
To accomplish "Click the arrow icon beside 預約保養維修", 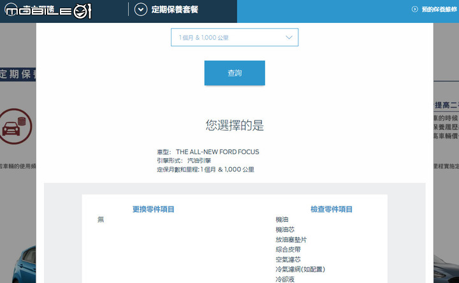I will click(x=415, y=10).
